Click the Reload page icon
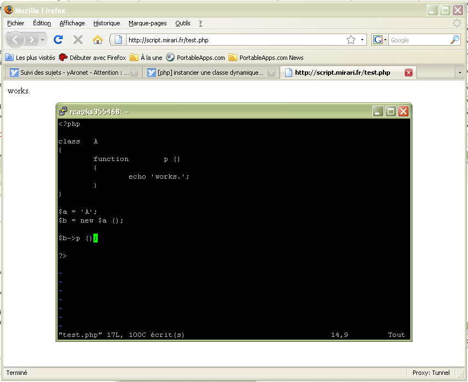This screenshot has width=468, height=382. click(x=58, y=40)
